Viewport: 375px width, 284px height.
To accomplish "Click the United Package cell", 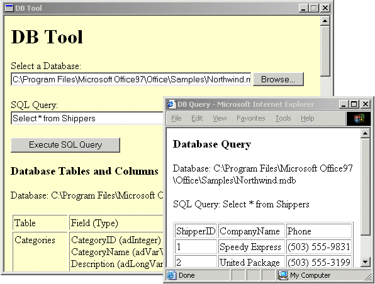I will [x=252, y=262].
